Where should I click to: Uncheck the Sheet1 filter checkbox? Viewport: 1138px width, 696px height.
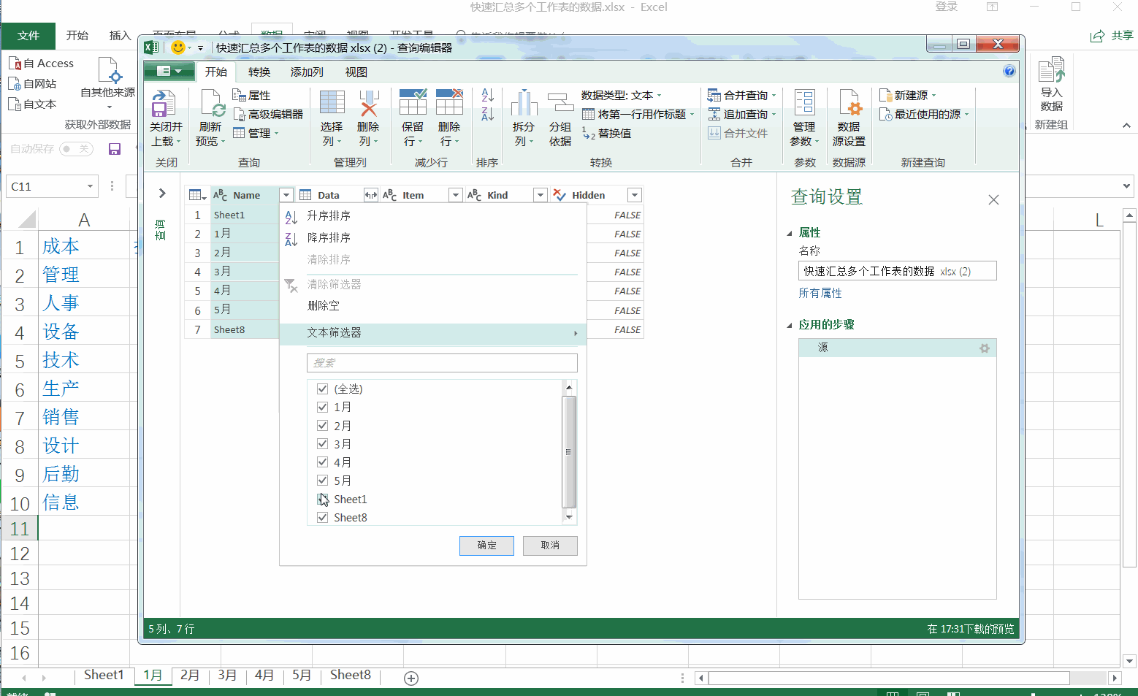[322, 500]
